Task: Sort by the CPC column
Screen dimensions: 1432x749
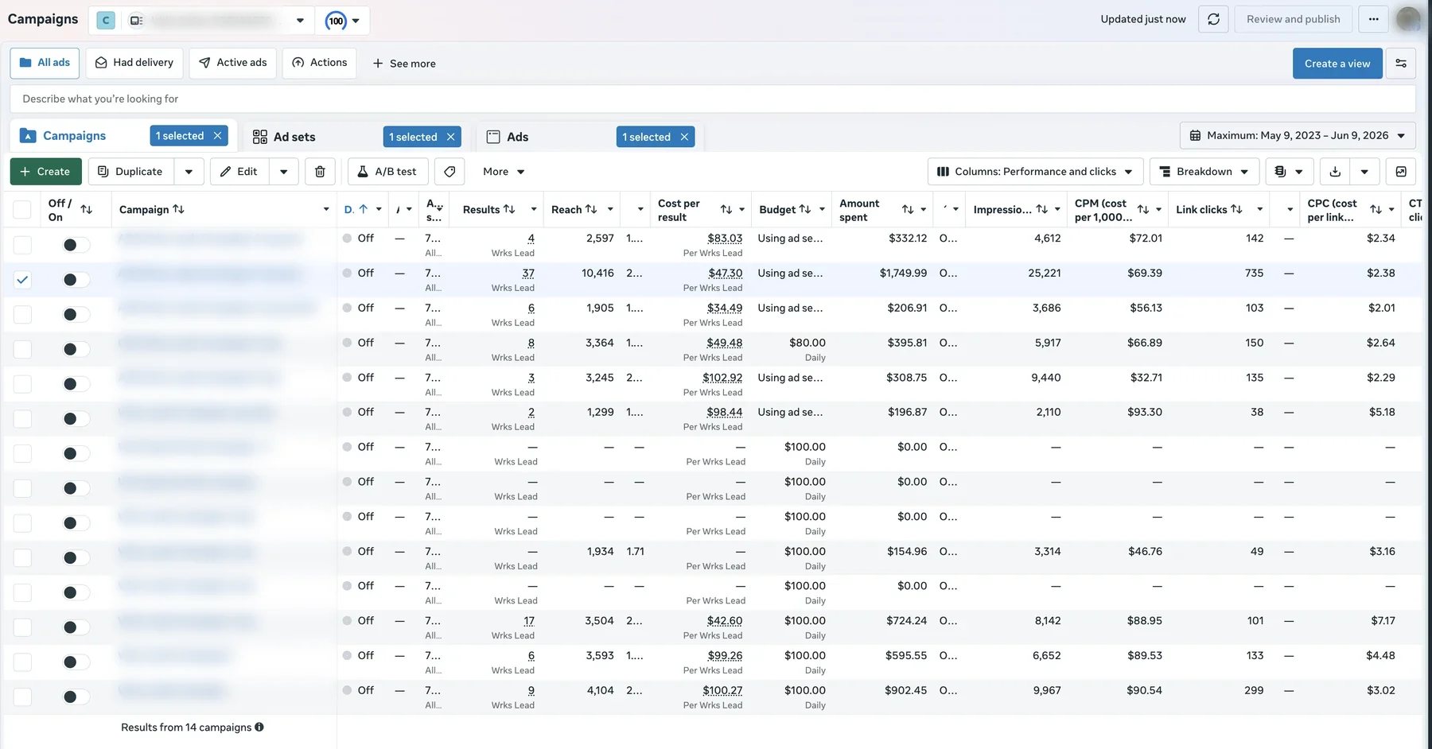Action: pos(1376,209)
